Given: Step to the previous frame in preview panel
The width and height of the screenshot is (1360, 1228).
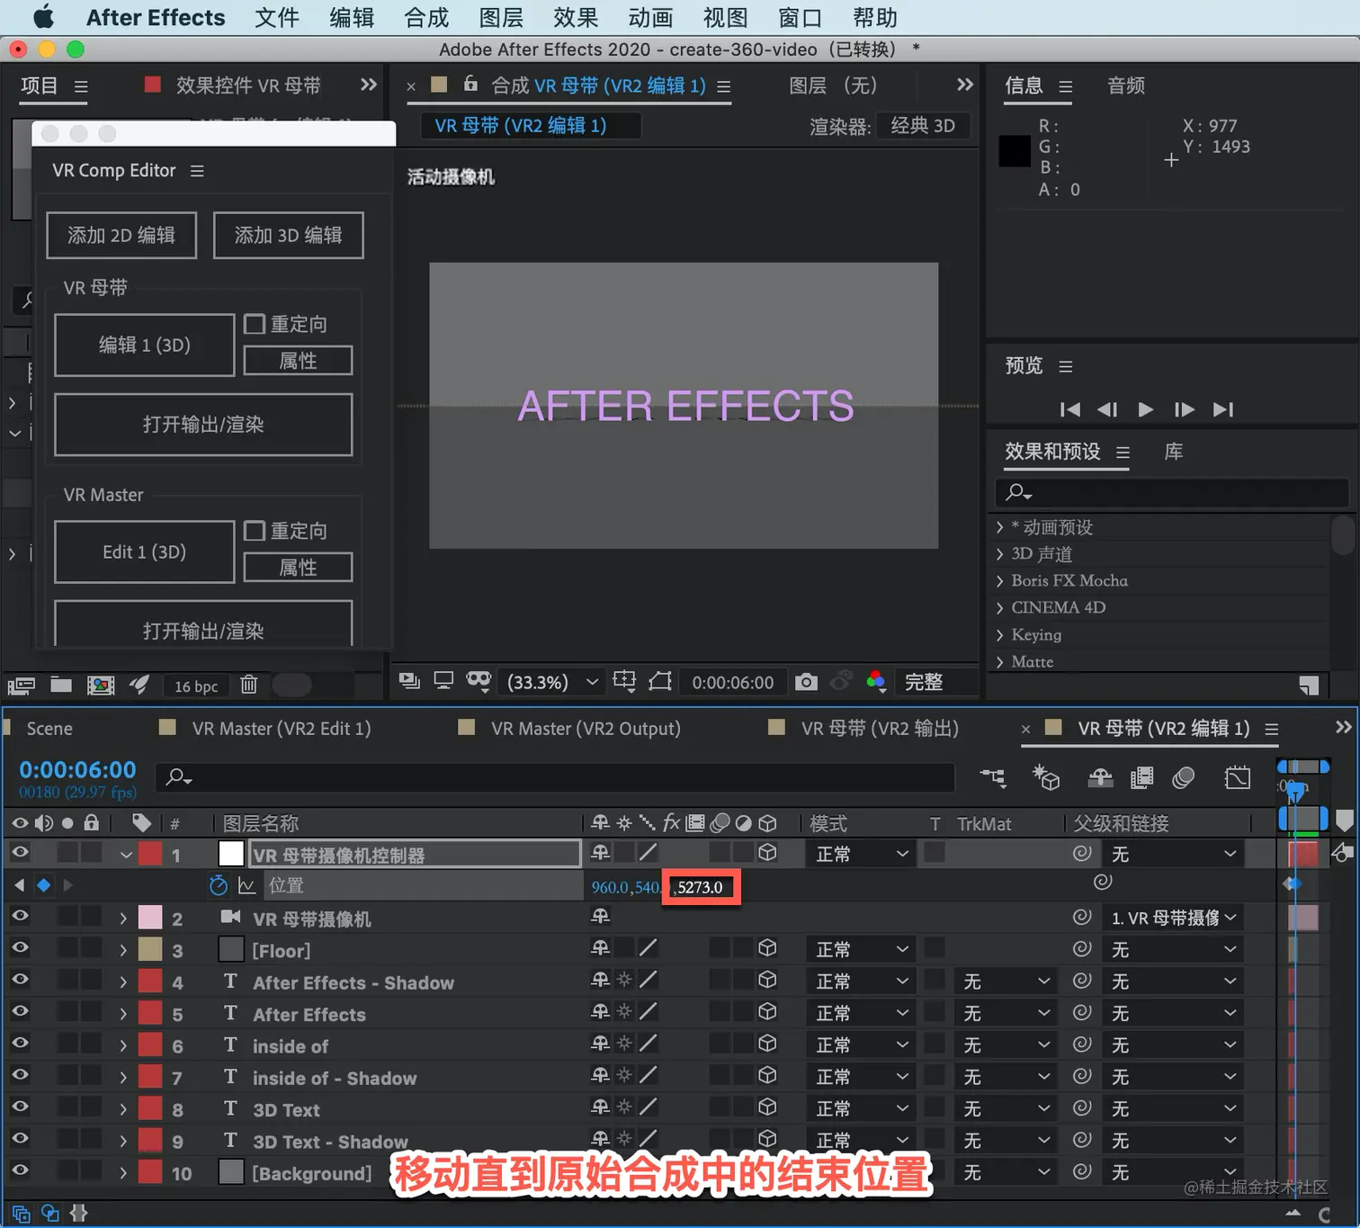Looking at the screenshot, I should [x=1107, y=409].
